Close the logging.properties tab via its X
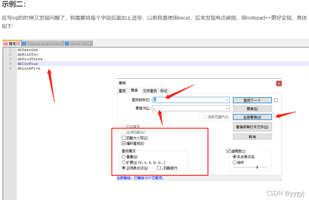 coord(61,43)
